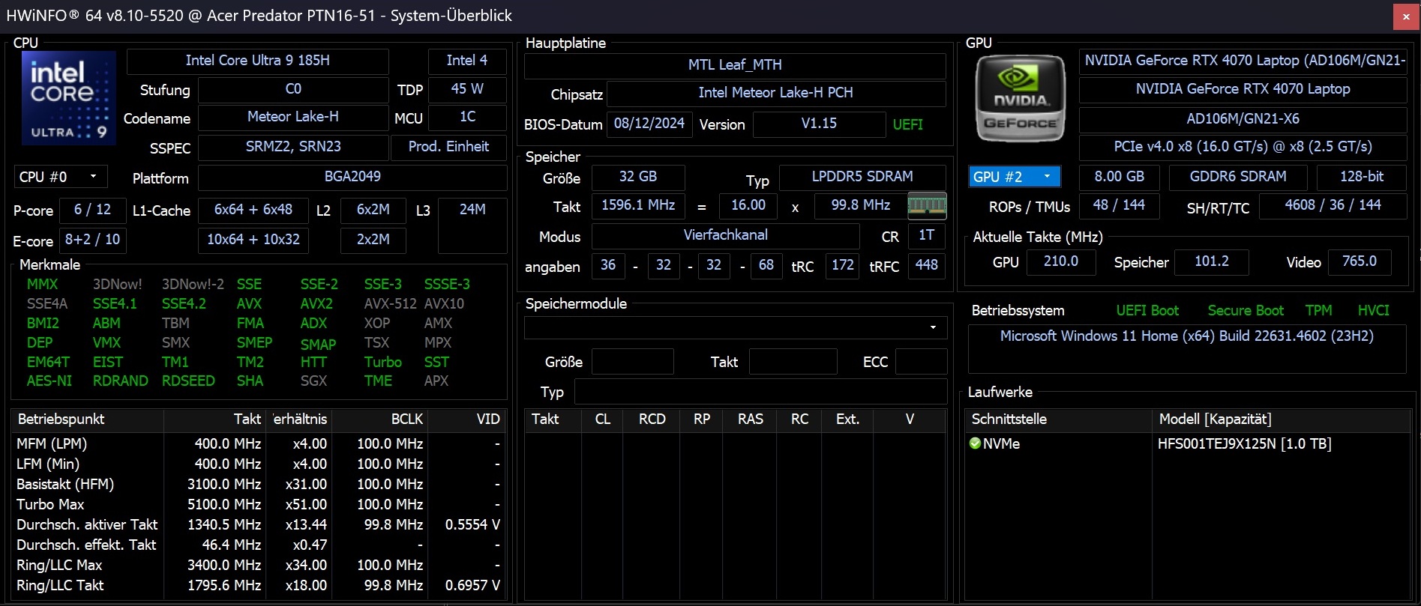
Task: Select the HFS001TEJ9X125N drive entry
Action: [1244, 443]
